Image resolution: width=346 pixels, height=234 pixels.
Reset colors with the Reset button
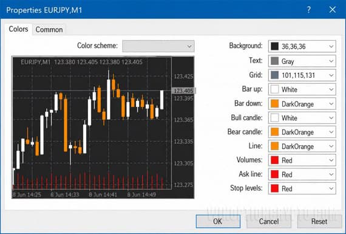319,221
